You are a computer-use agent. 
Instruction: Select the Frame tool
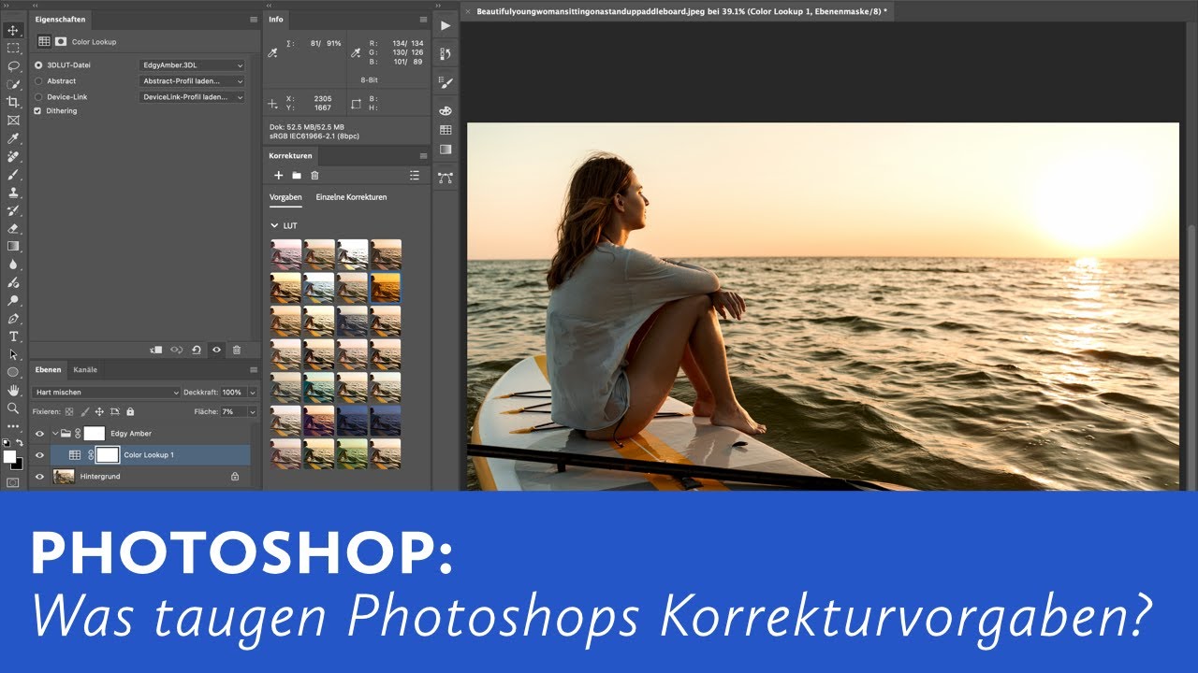pyautogui.click(x=13, y=120)
